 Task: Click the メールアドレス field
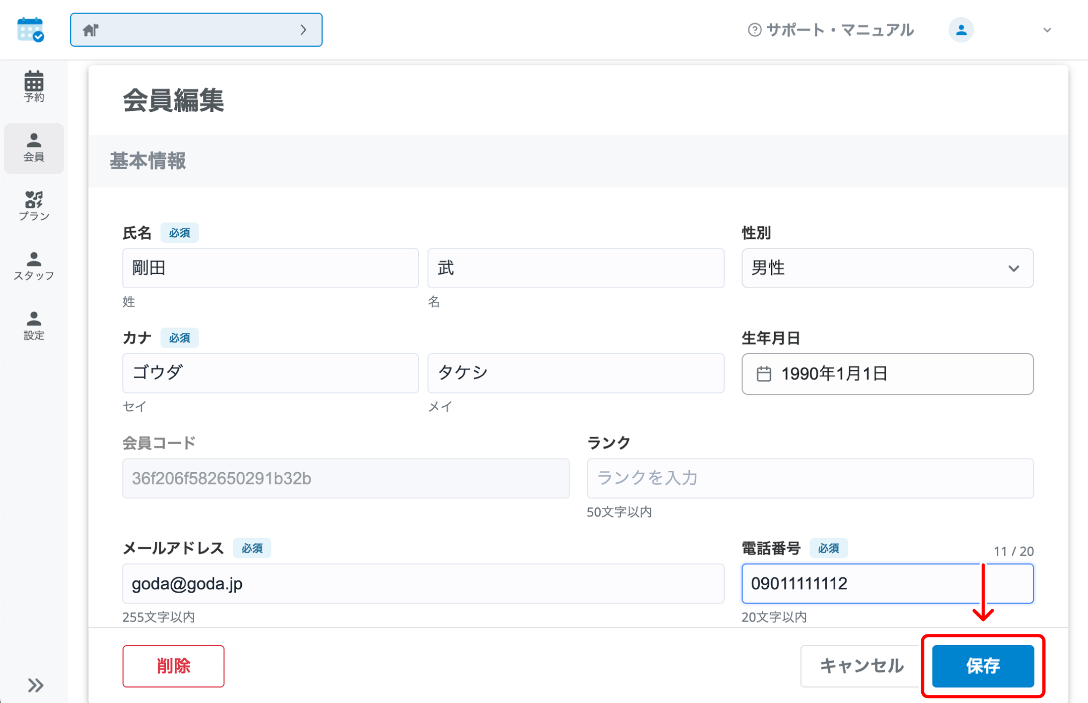tap(423, 584)
